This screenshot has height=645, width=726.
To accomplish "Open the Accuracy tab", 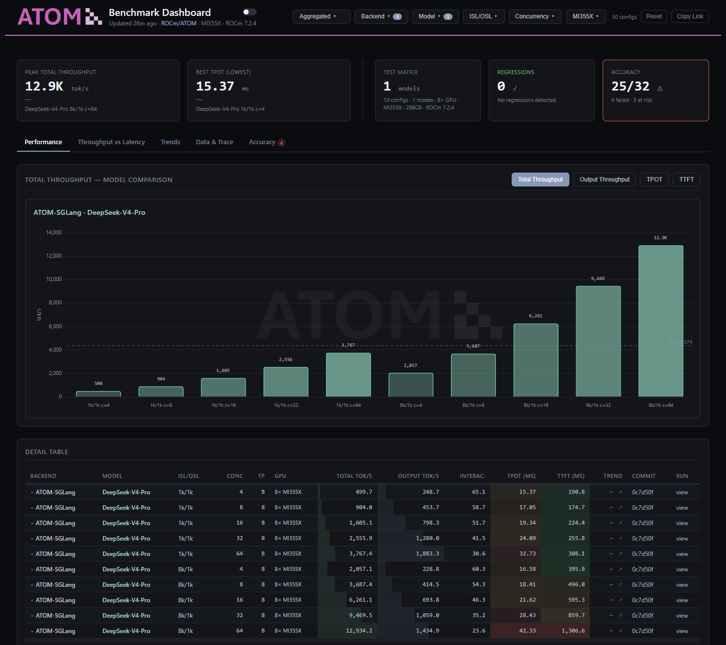I will [267, 142].
